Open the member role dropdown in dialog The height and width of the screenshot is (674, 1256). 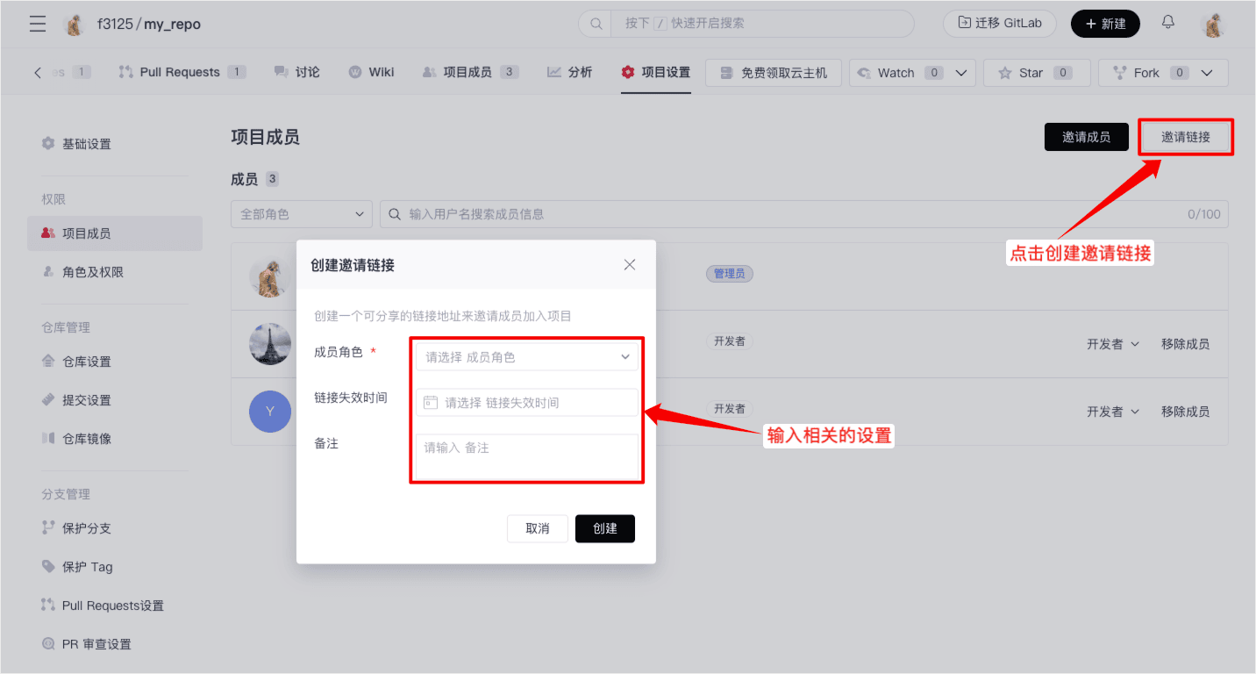click(x=527, y=357)
